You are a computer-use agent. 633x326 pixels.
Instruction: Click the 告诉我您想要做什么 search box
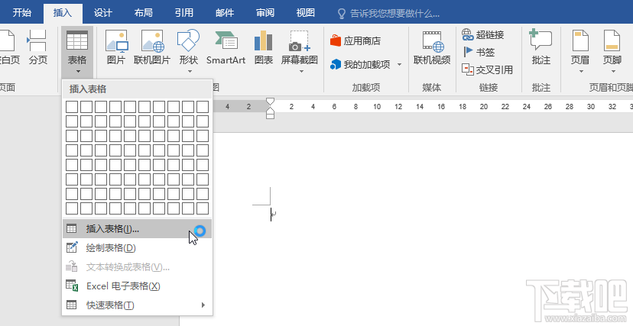(388, 14)
